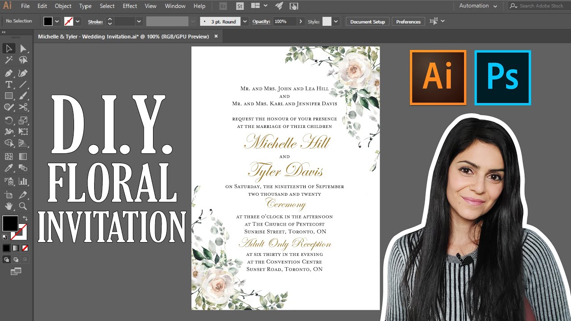
Task: Expand the stroke weight dropdown
Action: (x=139, y=21)
